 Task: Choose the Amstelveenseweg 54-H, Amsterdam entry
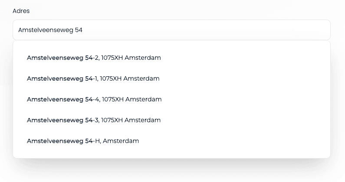tap(83, 141)
